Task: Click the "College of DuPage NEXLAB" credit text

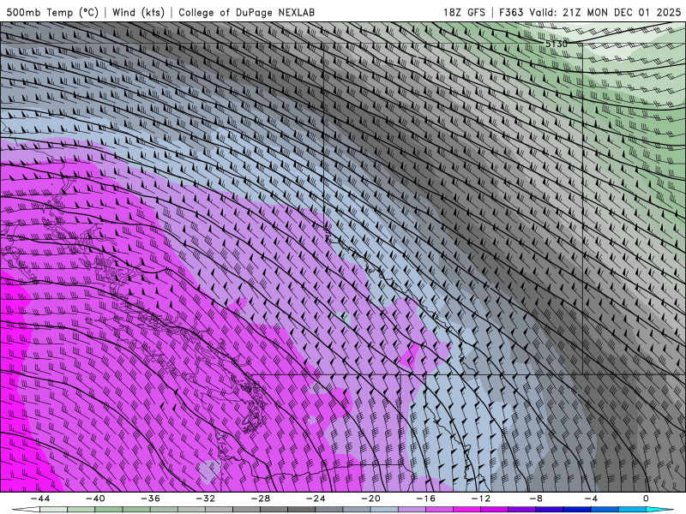Action: [246, 12]
